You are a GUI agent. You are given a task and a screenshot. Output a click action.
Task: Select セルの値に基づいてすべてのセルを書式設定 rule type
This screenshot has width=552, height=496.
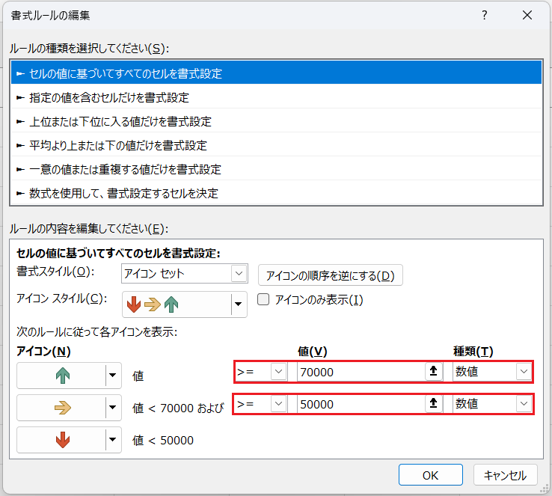click(276, 73)
